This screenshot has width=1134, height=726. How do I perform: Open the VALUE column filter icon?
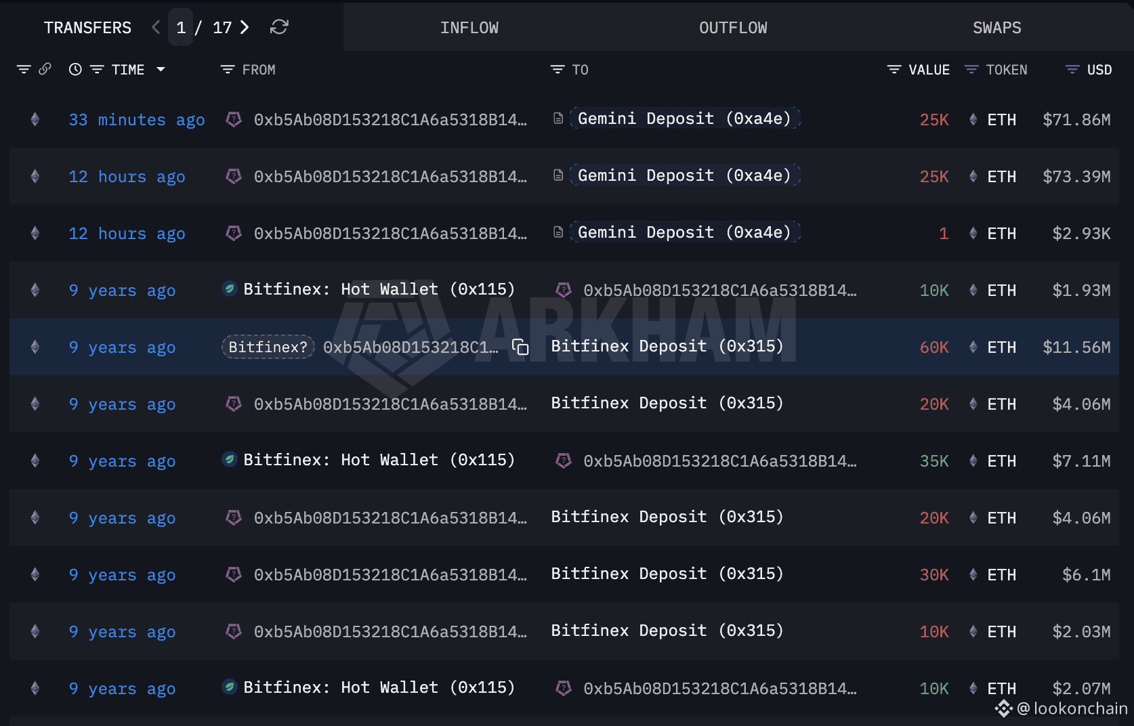coord(893,69)
